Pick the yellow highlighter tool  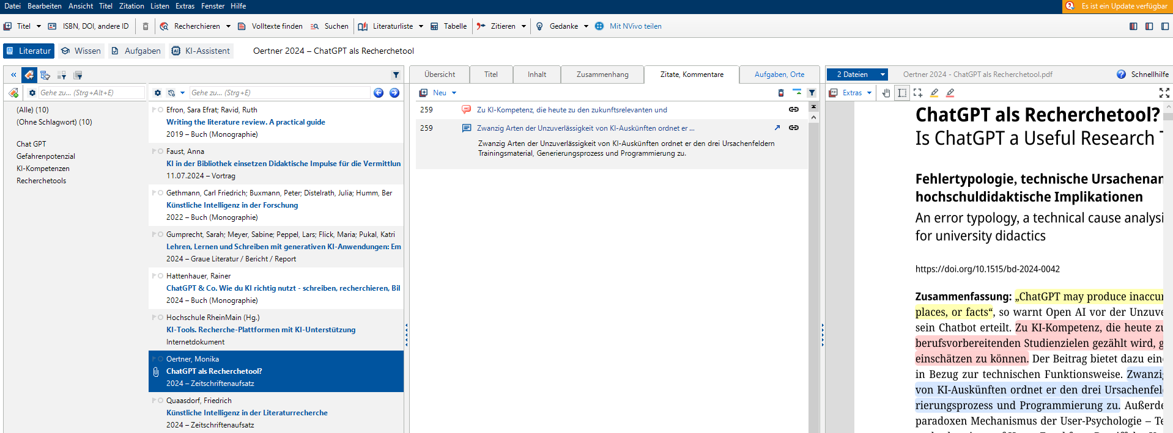934,93
